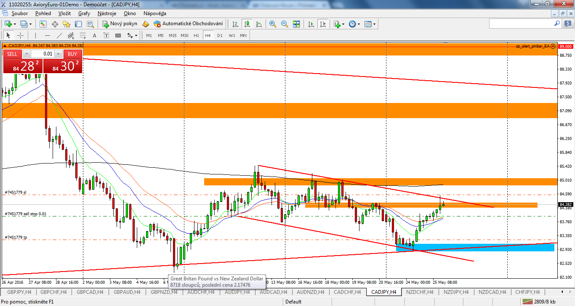Open the Nástroje menu

point(107,13)
